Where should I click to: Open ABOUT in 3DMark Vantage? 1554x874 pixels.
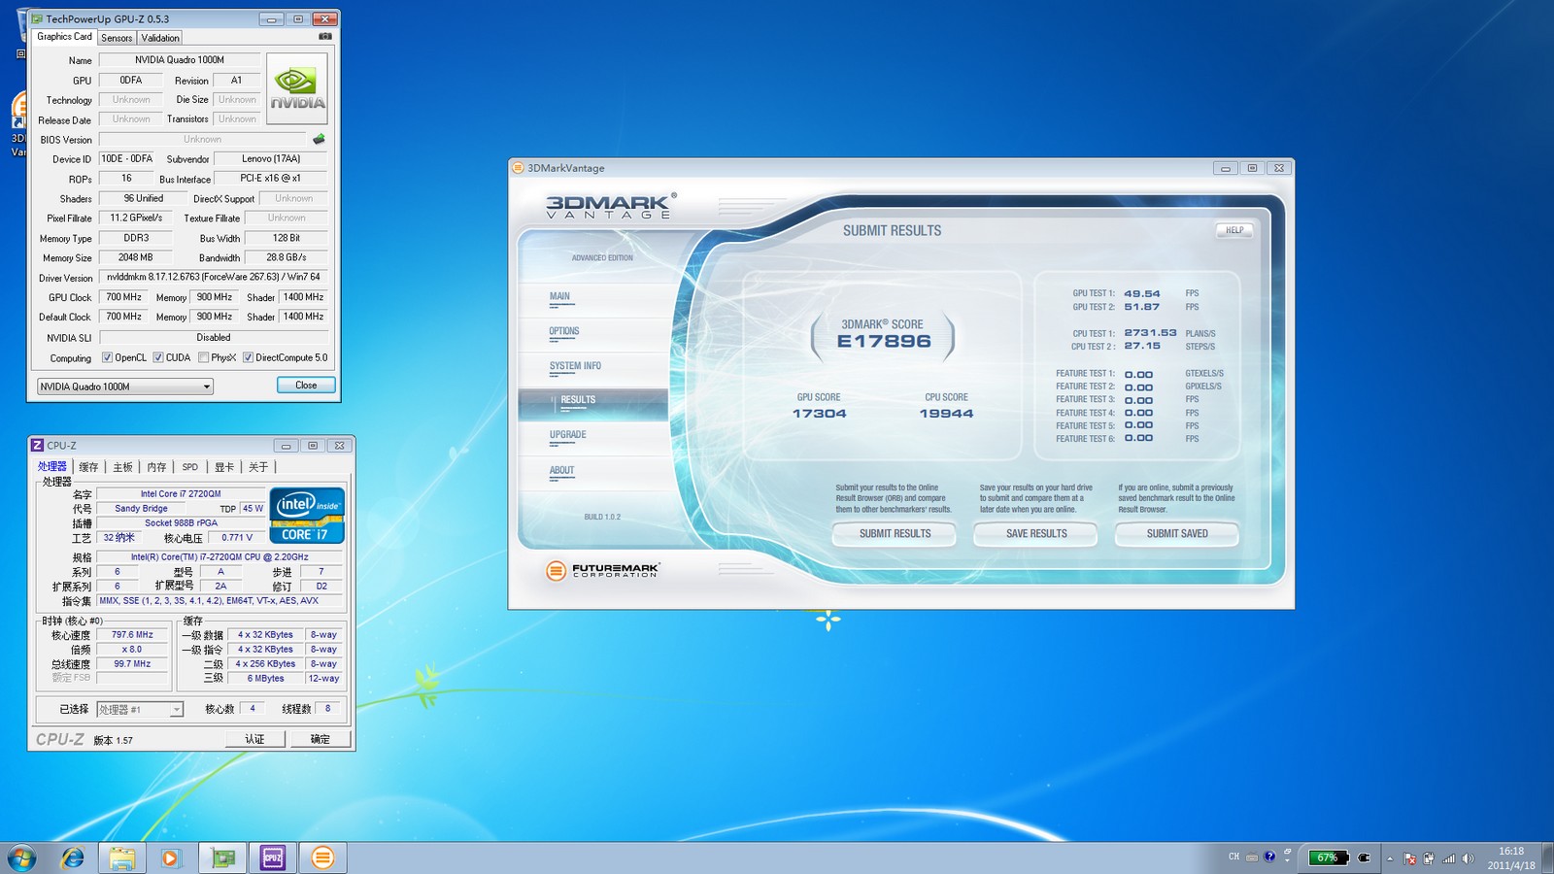click(x=562, y=470)
